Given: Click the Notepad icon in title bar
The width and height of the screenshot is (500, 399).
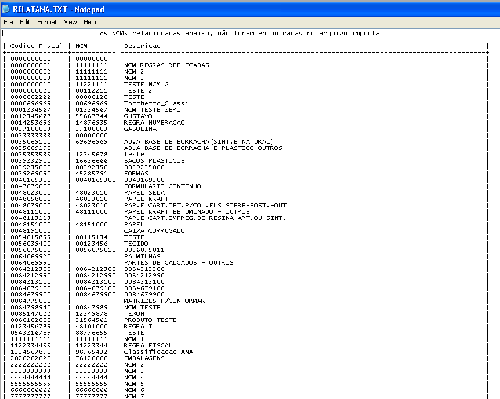Looking at the screenshot, I should click(x=6, y=9).
